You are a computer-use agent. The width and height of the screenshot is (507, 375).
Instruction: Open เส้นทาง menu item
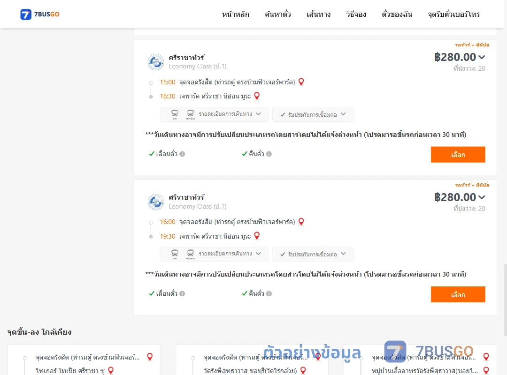[318, 14]
